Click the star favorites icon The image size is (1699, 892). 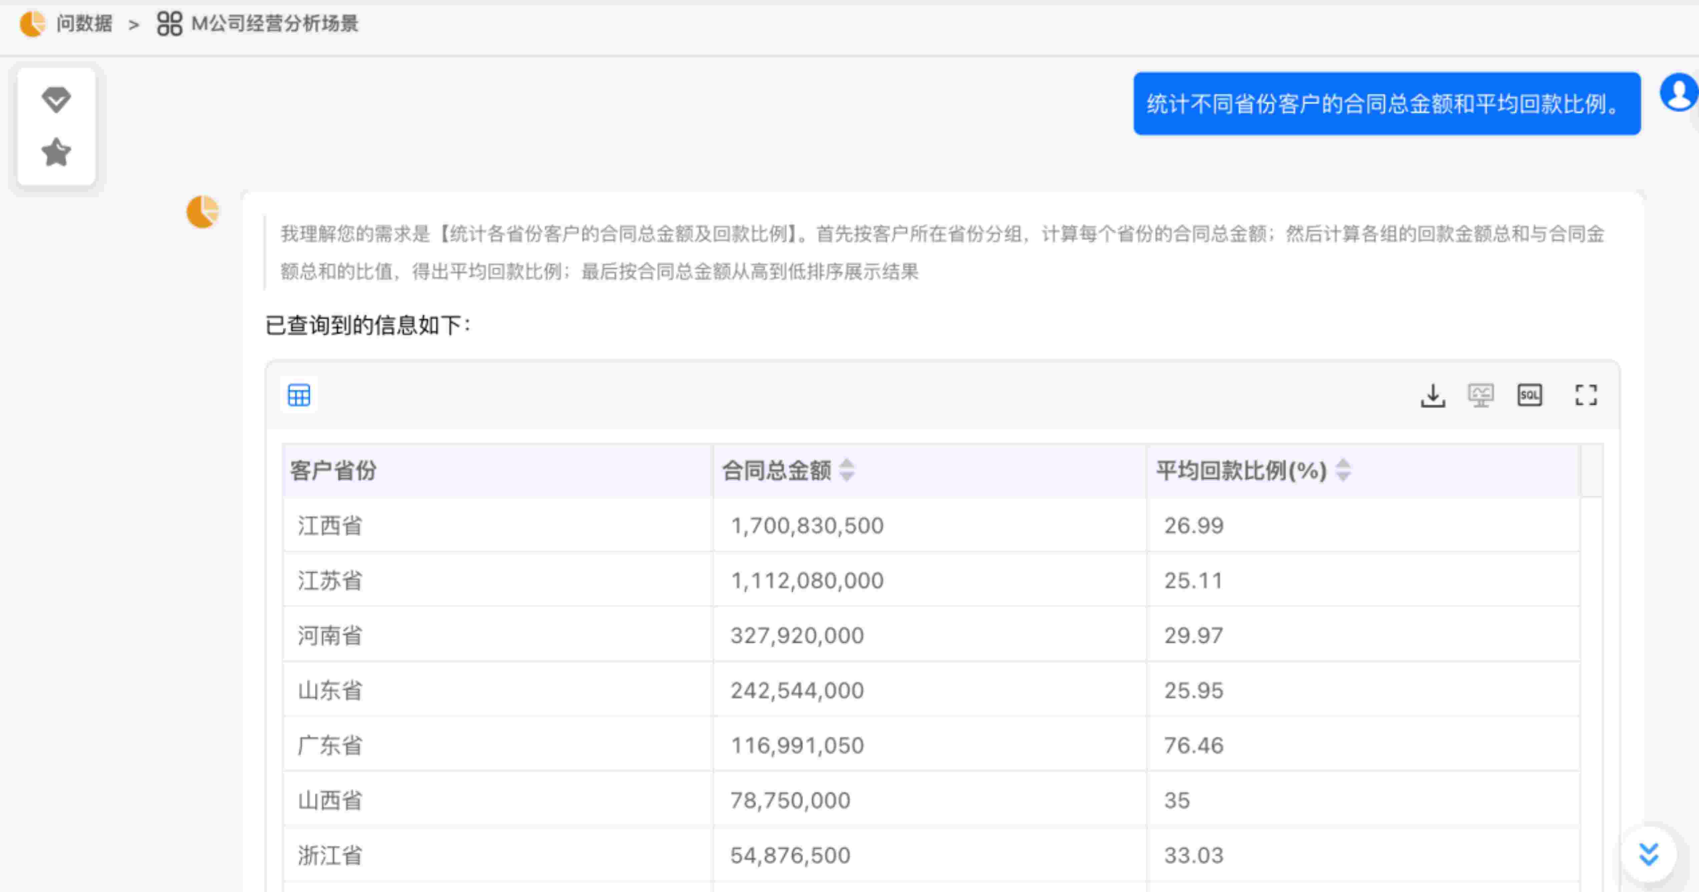(x=56, y=152)
